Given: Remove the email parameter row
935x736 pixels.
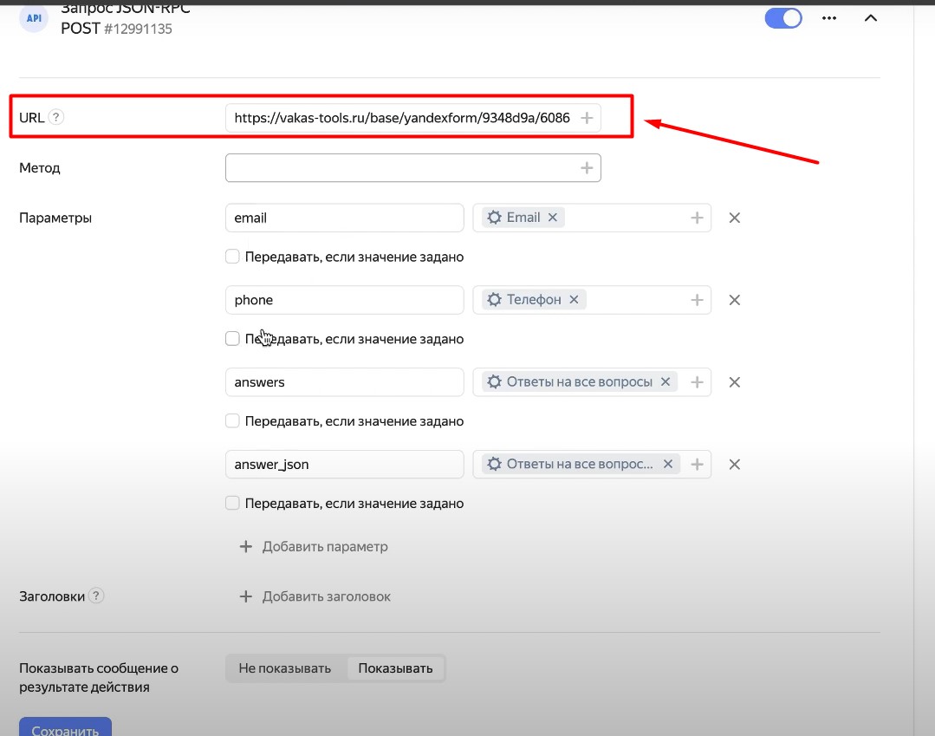Looking at the screenshot, I should [x=734, y=218].
